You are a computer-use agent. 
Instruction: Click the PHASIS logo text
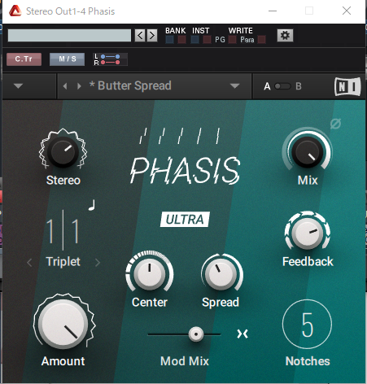point(186,170)
